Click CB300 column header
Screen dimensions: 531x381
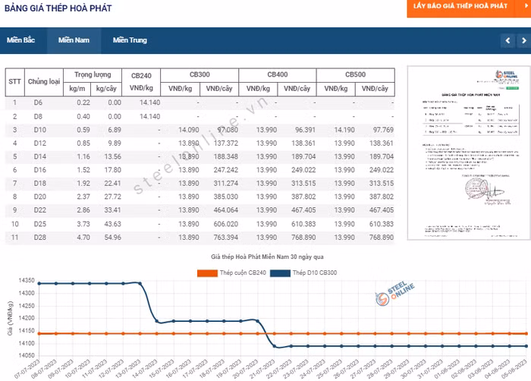[200, 74]
